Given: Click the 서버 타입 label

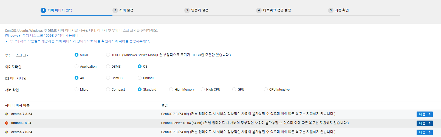Looking at the screenshot, I should tap(12, 90).
